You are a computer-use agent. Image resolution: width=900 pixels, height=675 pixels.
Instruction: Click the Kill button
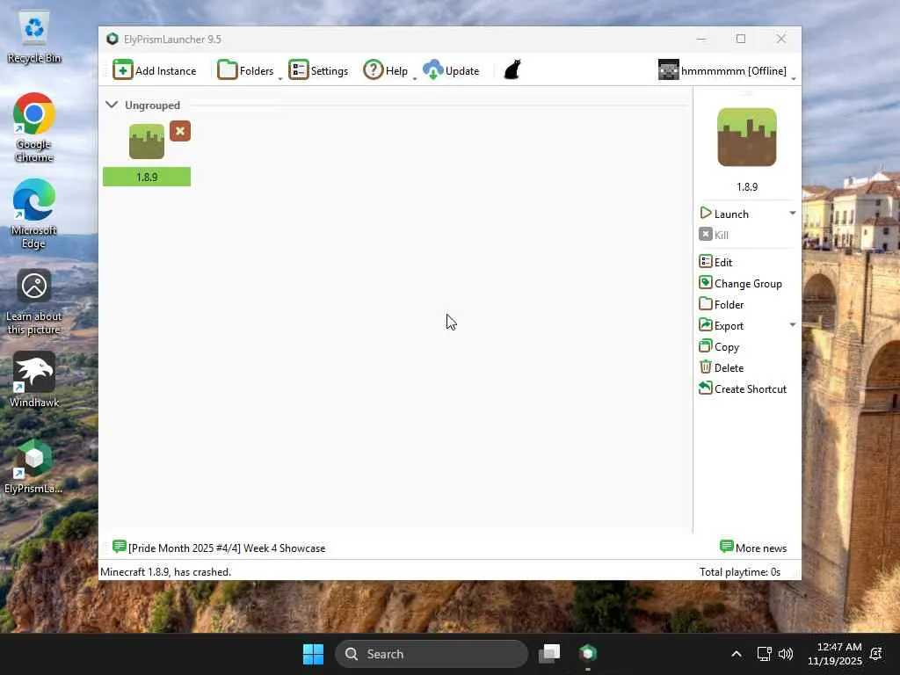pos(714,235)
